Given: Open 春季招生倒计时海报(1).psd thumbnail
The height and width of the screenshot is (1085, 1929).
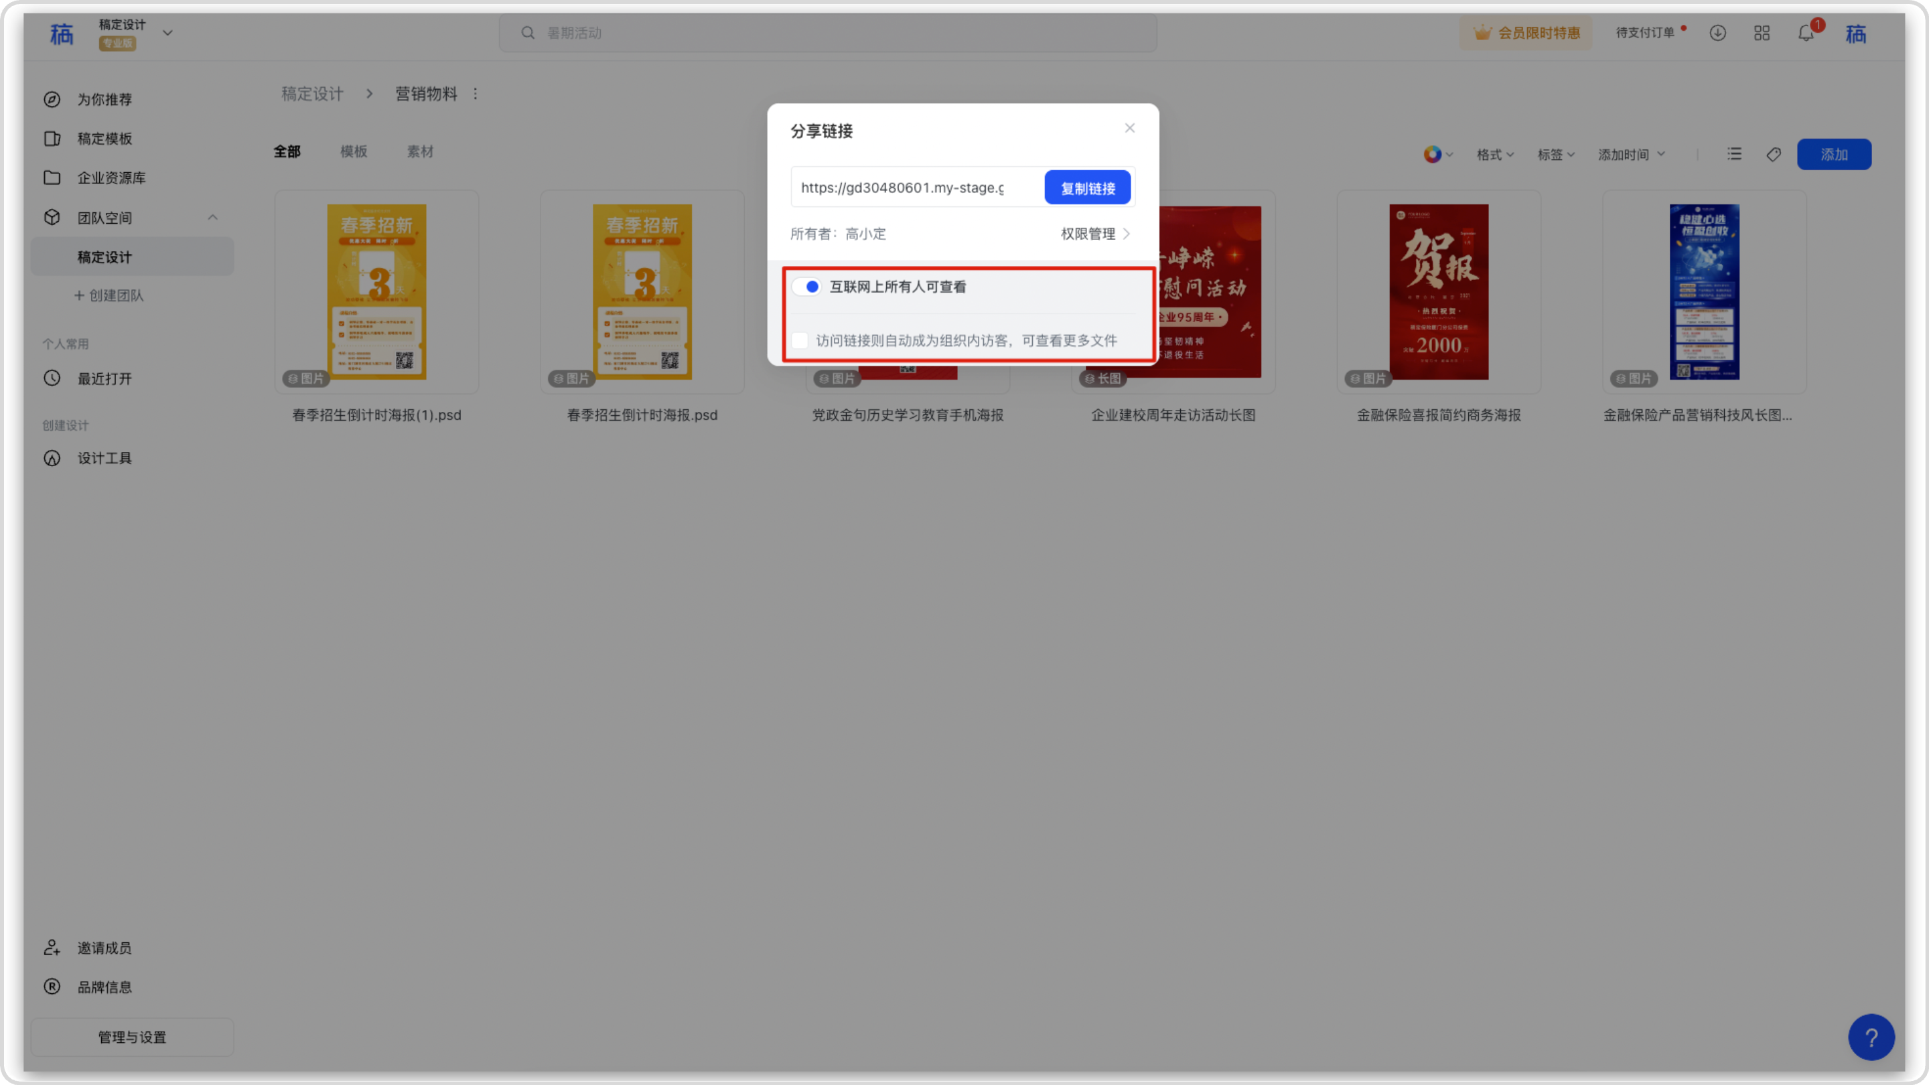Looking at the screenshot, I should tap(376, 292).
